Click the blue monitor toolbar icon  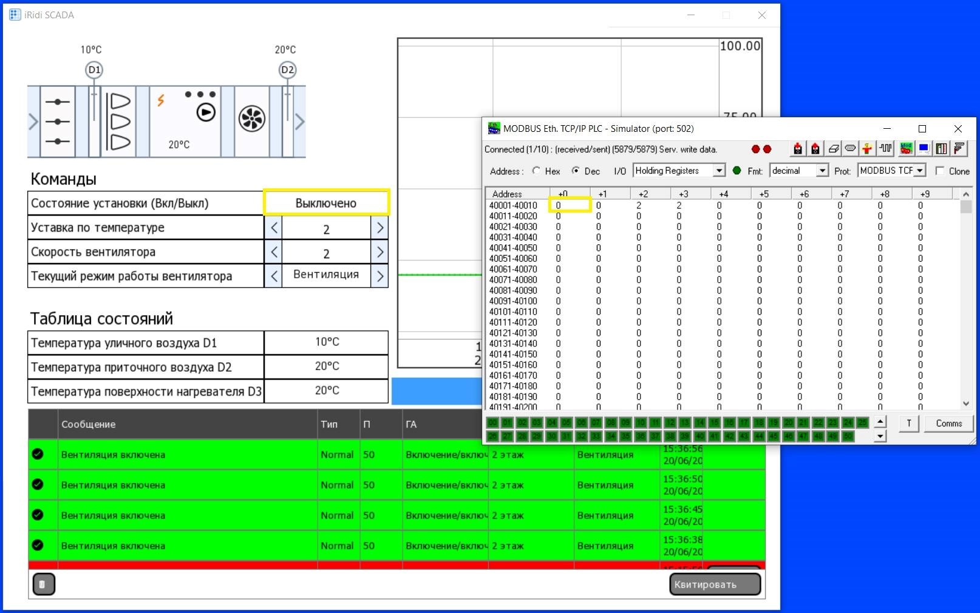(923, 149)
